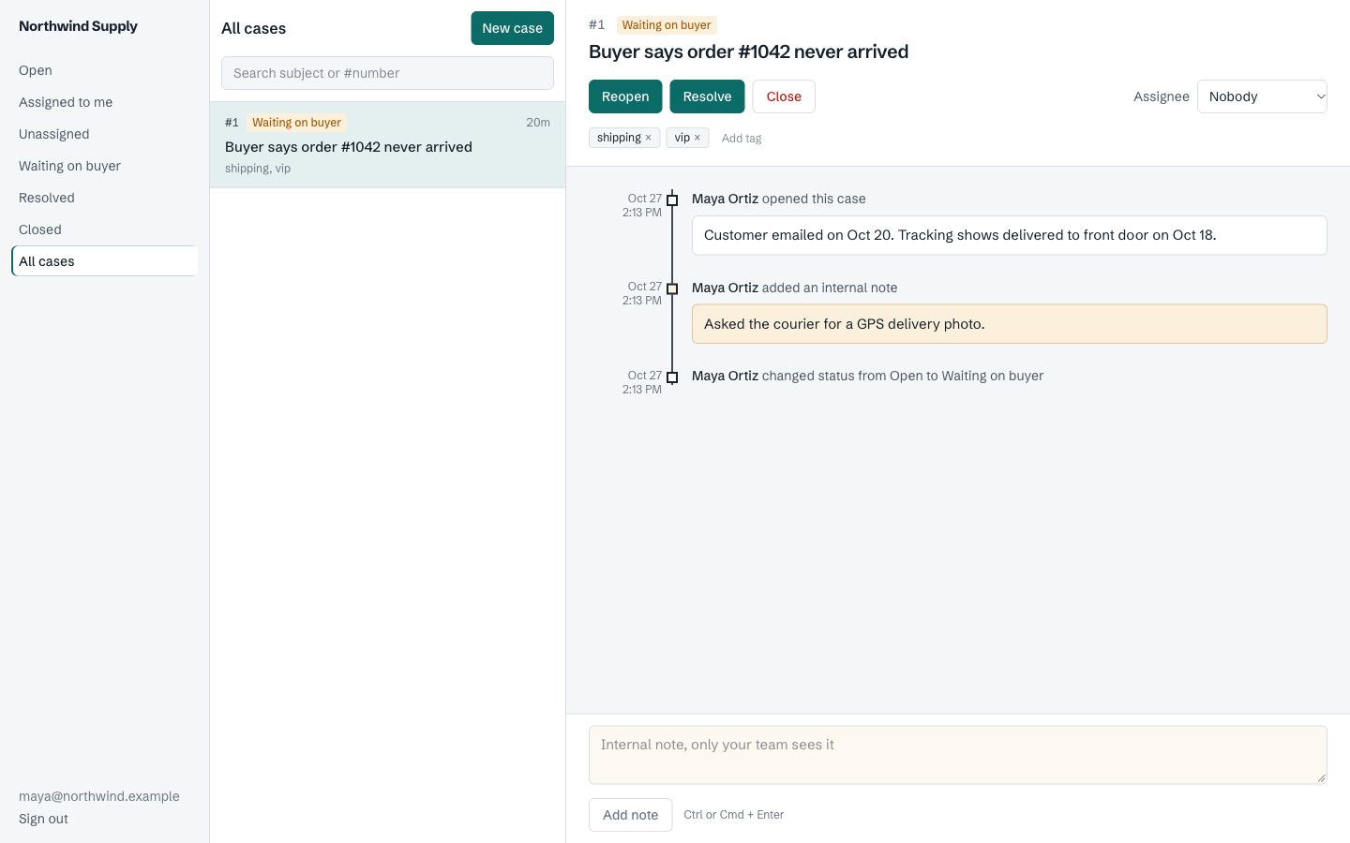Open the Unassigned cases view

coord(104,134)
